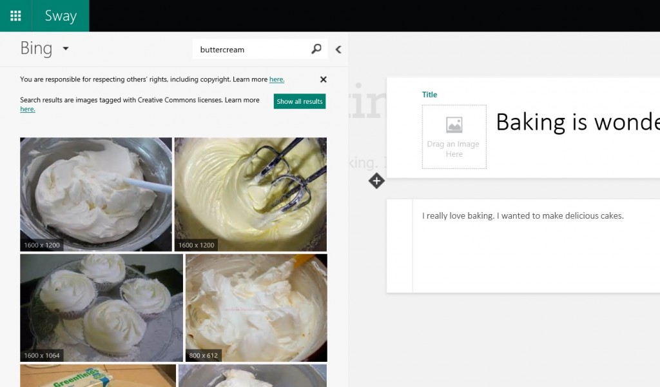Image resolution: width=660 pixels, height=387 pixels.
Task: Open the 'here' link in copyright notice
Action: click(x=277, y=79)
